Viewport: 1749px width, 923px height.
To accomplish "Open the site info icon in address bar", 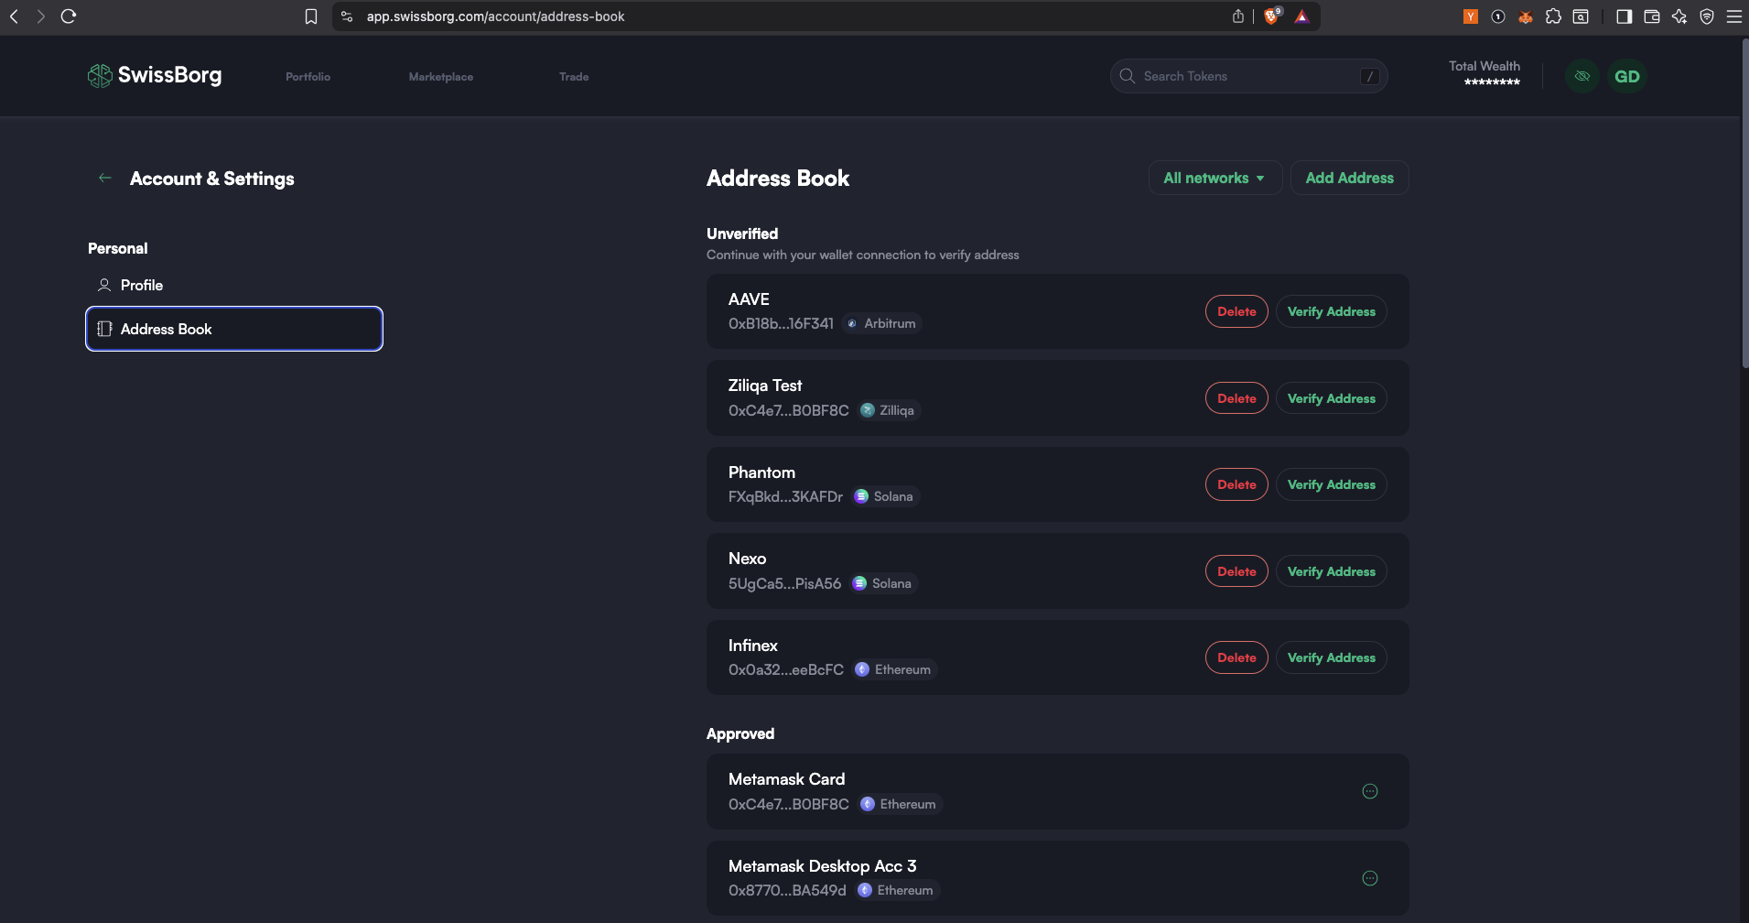I will click(347, 16).
